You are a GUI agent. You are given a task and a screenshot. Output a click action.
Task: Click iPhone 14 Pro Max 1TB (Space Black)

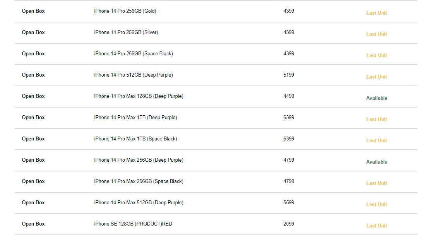point(136,139)
